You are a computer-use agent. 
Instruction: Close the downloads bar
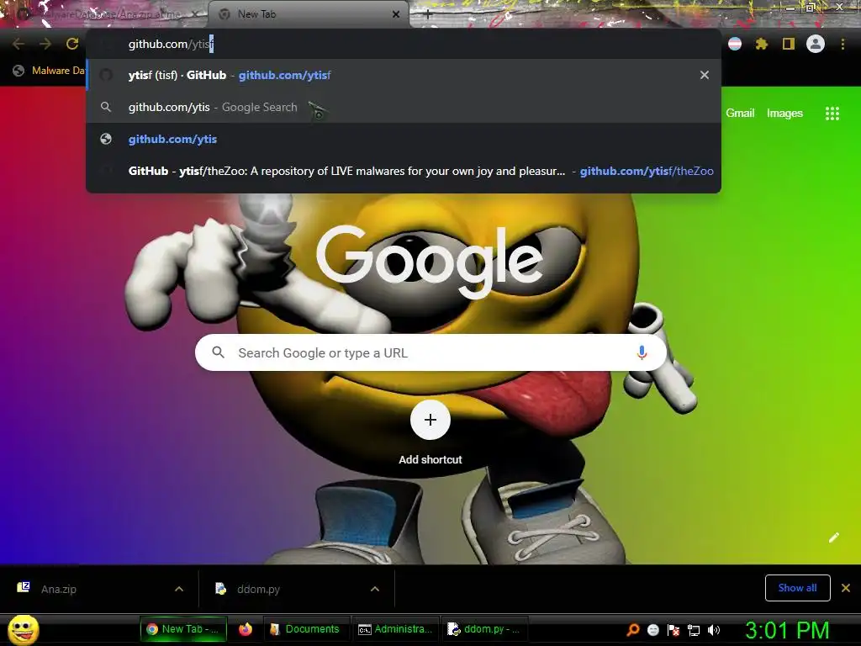click(846, 588)
